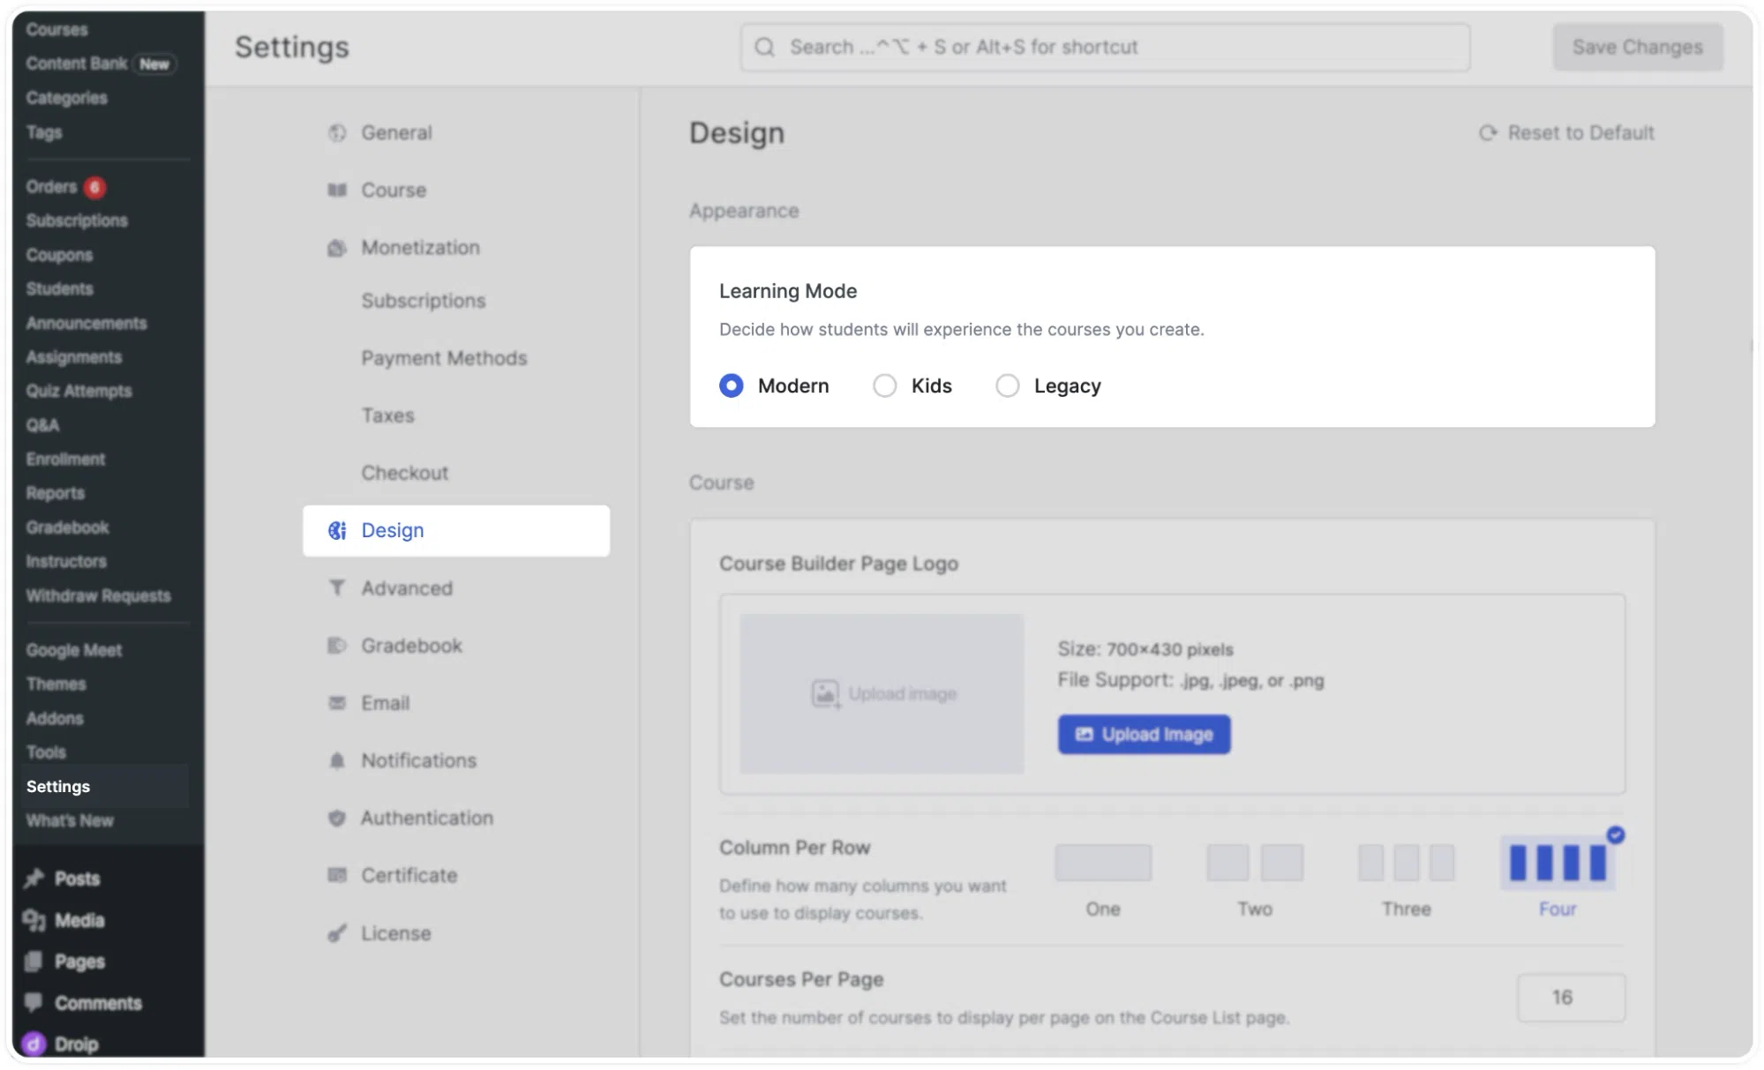
Task: Click the General settings globe icon
Action: pos(337,133)
